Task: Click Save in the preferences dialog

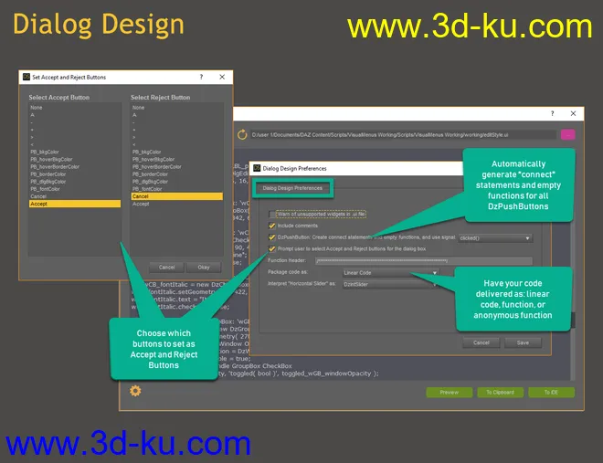Action: 523,342
